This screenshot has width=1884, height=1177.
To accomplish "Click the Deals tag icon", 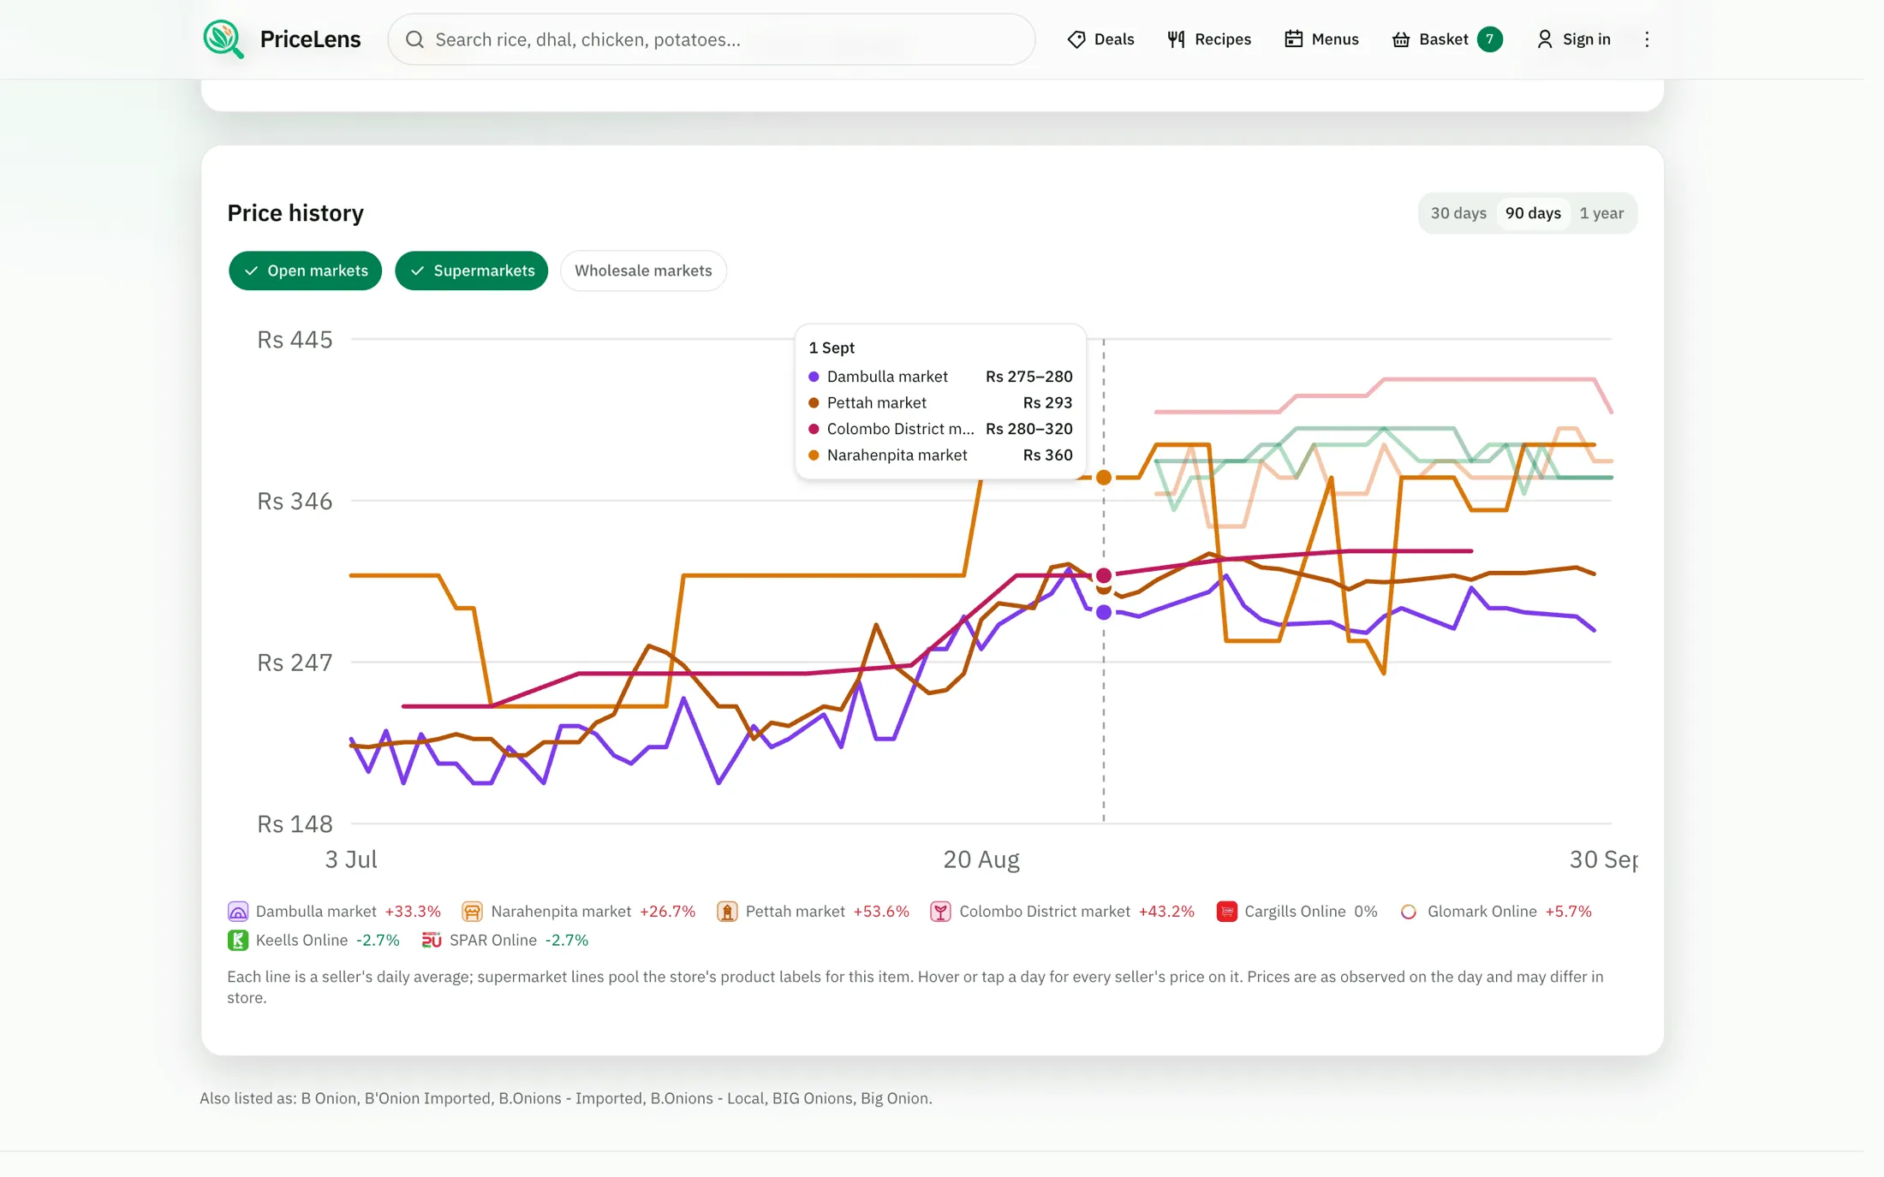I will [1076, 39].
